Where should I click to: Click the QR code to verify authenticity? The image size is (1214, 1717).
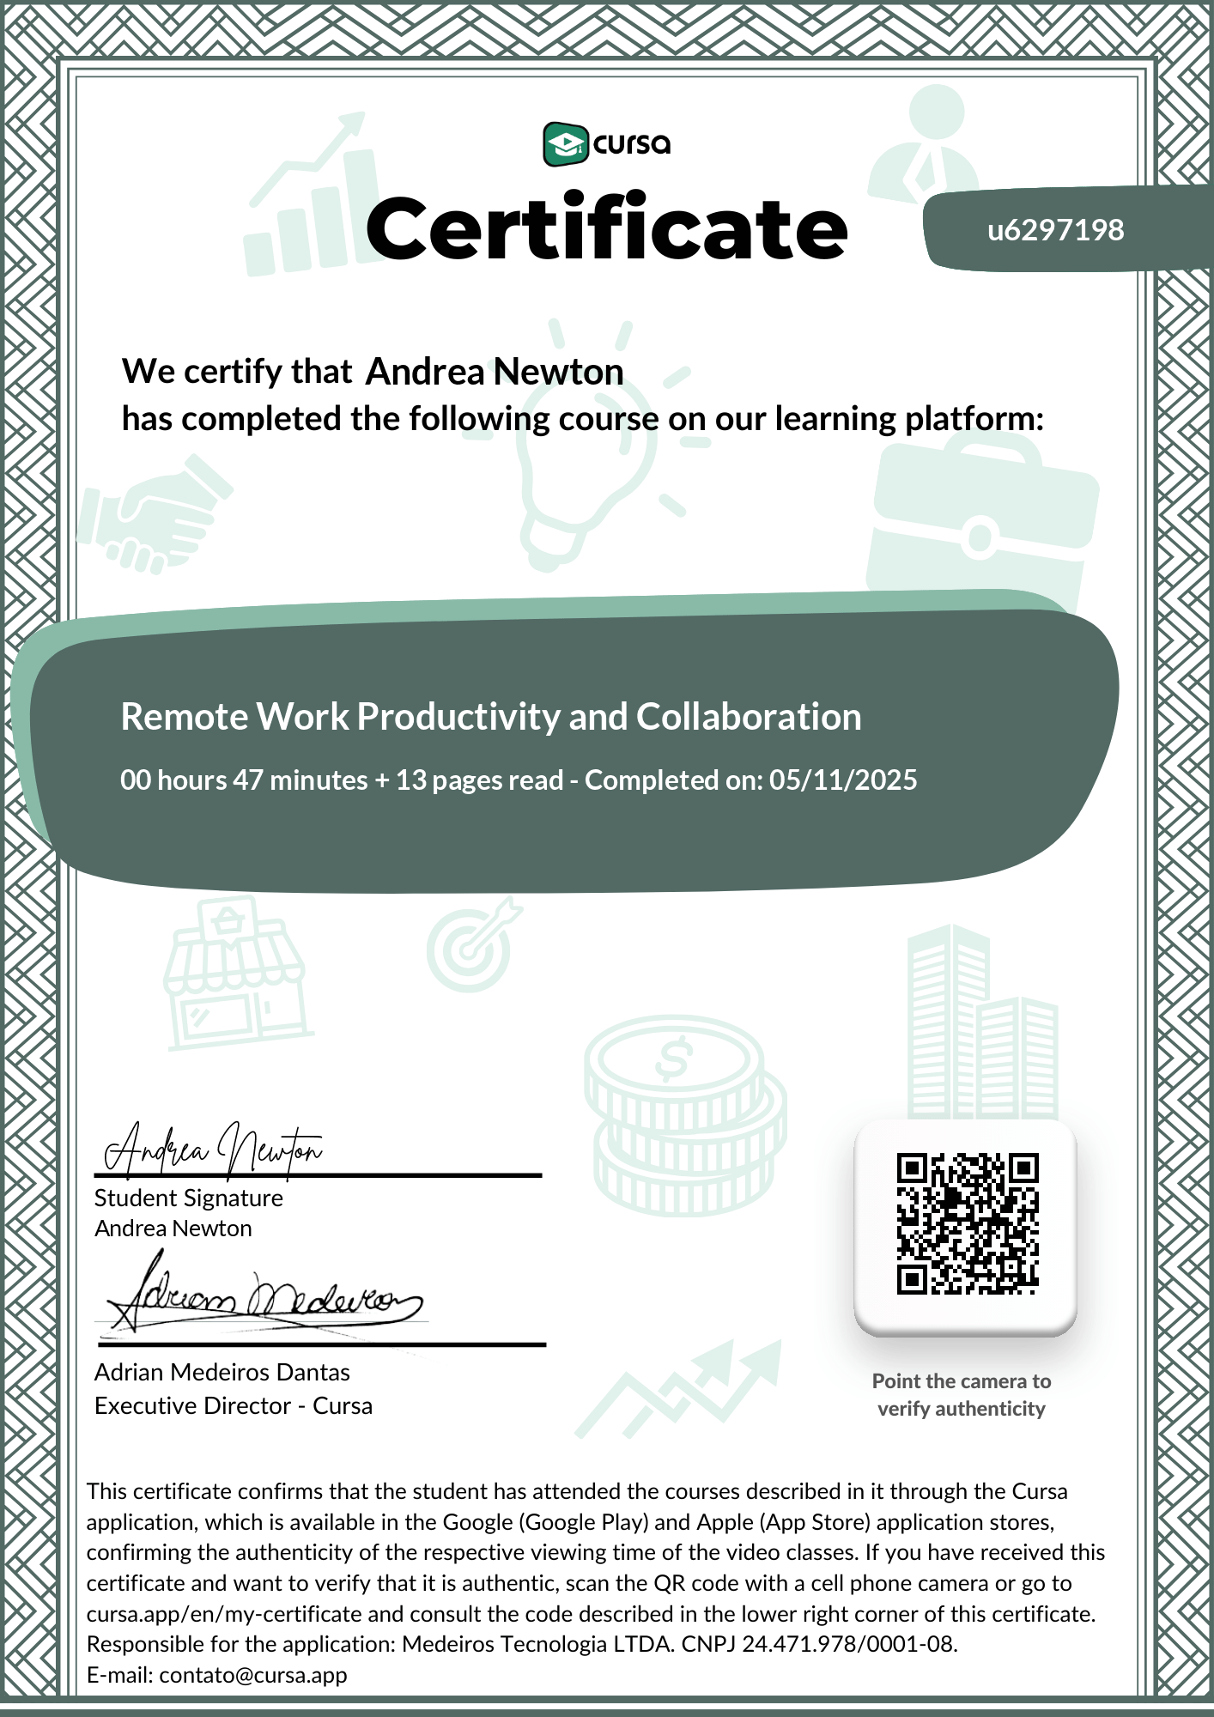coord(967,1223)
